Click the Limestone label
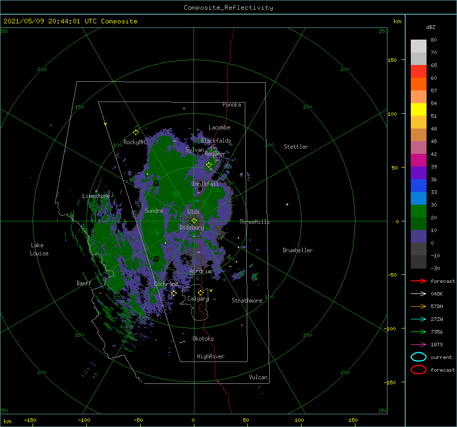This screenshot has width=457, height=427. tap(96, 196)
